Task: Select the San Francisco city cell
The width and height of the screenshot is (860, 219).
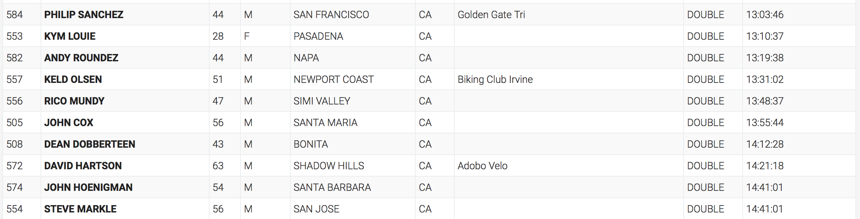Action: [x=331, y=15]
